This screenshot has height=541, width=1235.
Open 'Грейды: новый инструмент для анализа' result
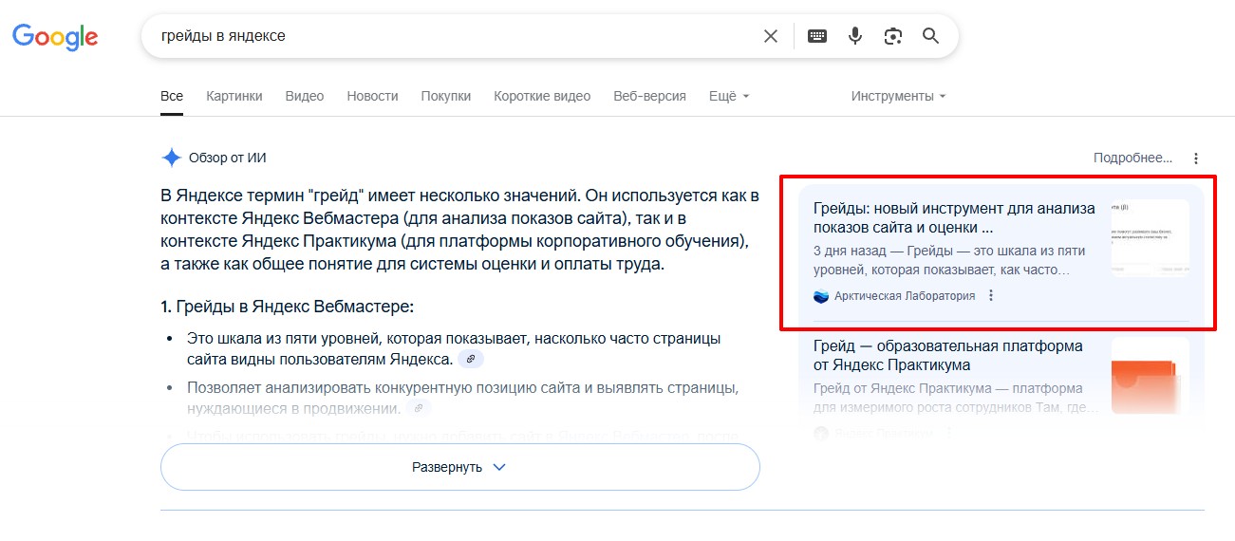click(954, 218)
